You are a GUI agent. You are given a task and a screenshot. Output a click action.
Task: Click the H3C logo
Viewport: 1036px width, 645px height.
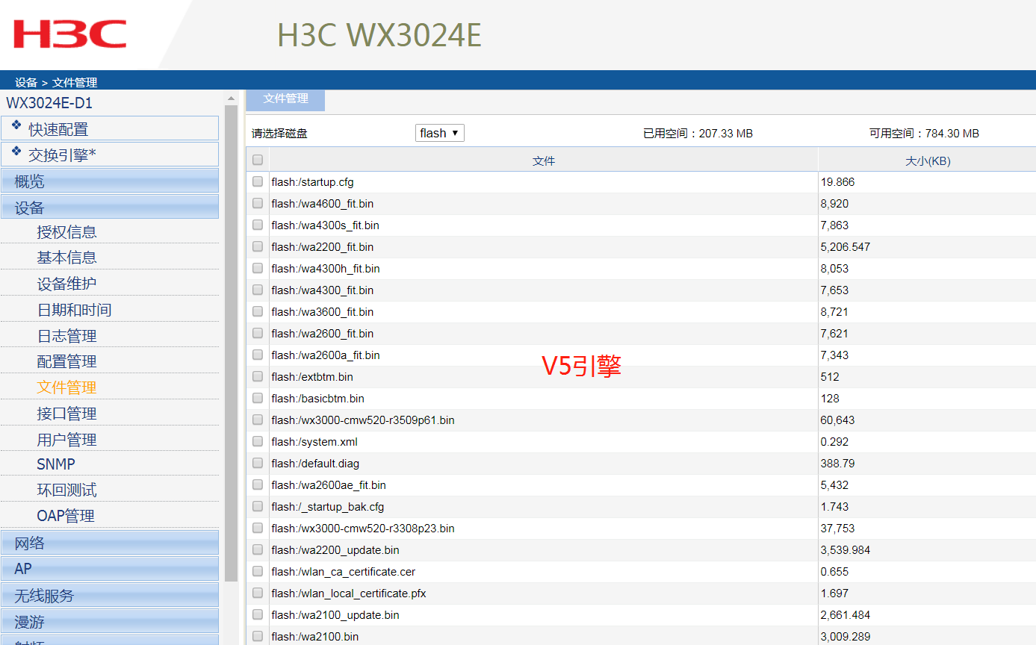click(x=70, y=34)
